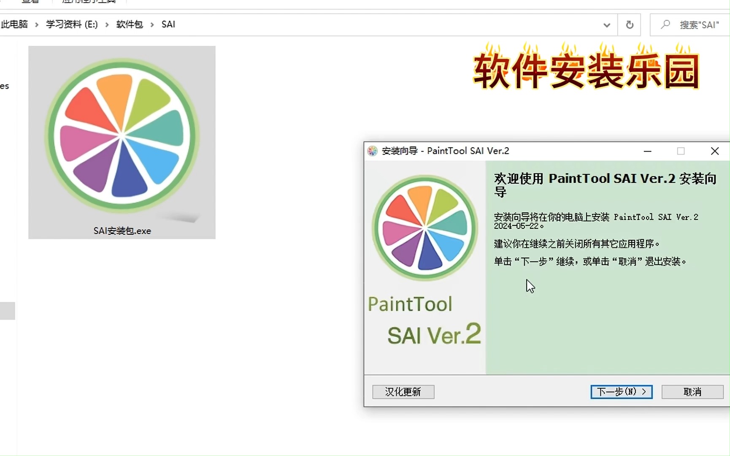The height and width of the screenshot is (456, 730).
Task: Minimize the PaintTool SAI installer window
Action: point(647,151)
